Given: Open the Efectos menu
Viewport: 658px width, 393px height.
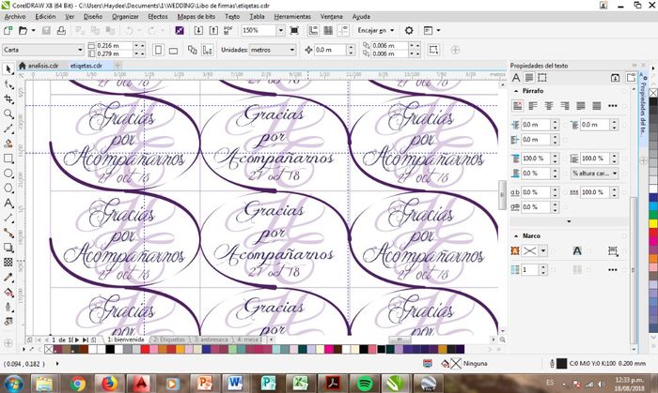Looking at the screenshot, I should tap(158, 17).
